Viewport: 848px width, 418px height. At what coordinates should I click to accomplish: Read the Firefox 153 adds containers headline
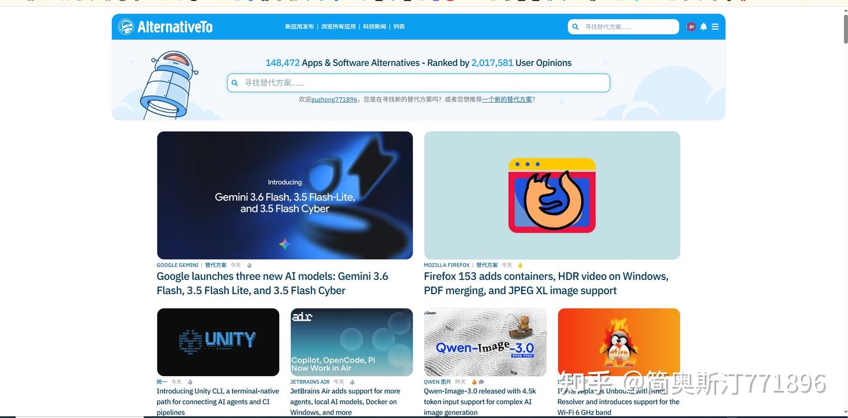(x=546, y=284)
